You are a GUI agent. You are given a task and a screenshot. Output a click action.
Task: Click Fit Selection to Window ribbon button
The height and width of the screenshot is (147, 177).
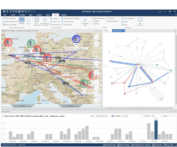point(45,21)
